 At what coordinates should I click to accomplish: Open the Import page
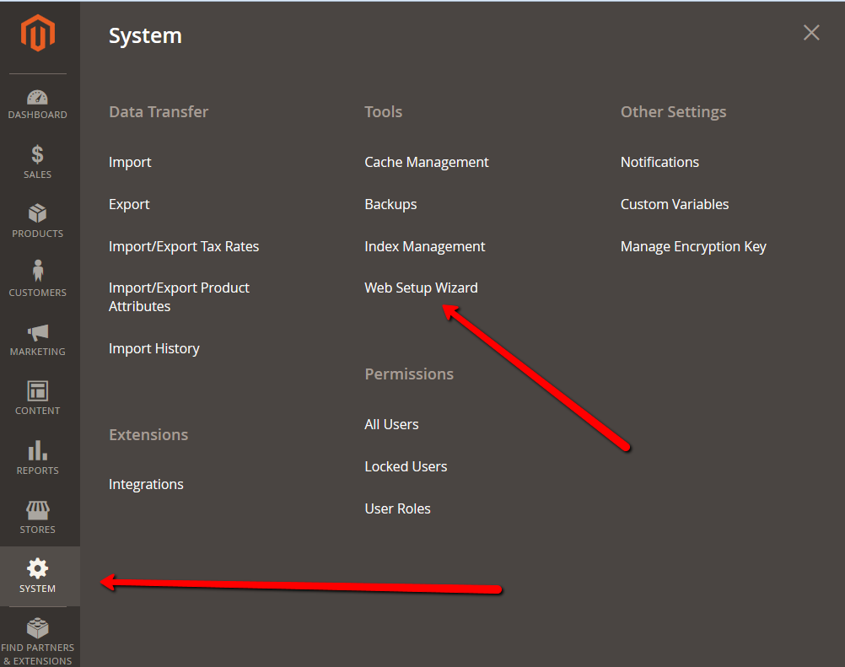[x=130, y=162]
